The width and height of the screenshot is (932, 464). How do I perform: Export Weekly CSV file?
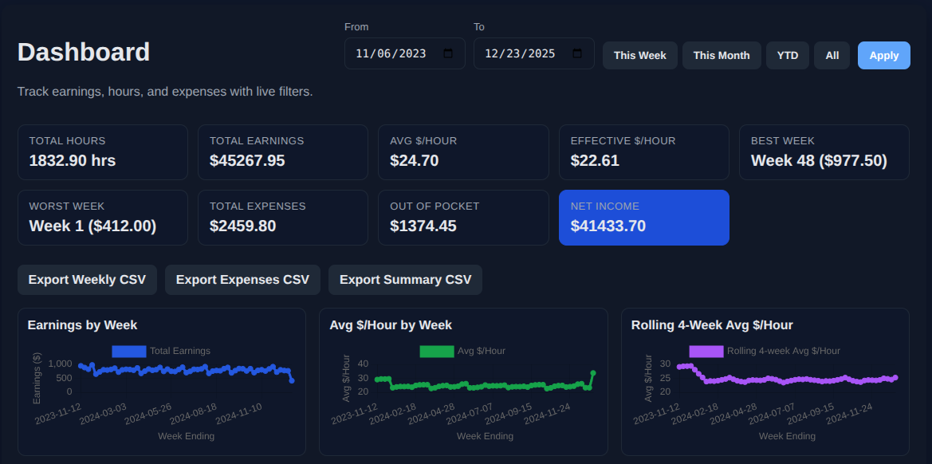coord(87,280)
